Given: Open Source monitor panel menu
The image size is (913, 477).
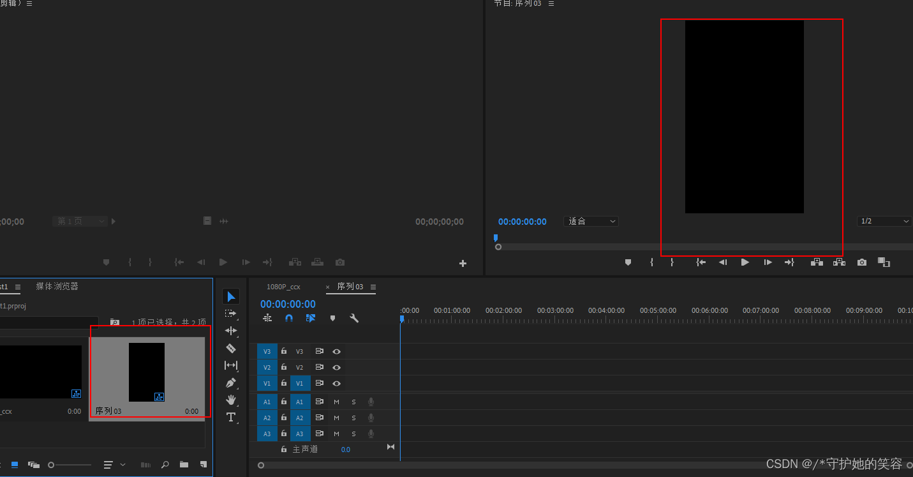Looking at the screenshot, I should (x=29, y=3).
